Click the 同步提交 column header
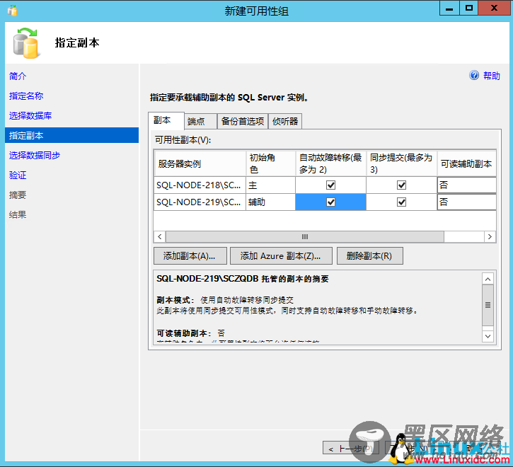This screenshot has width=513, height=467. 401,163
